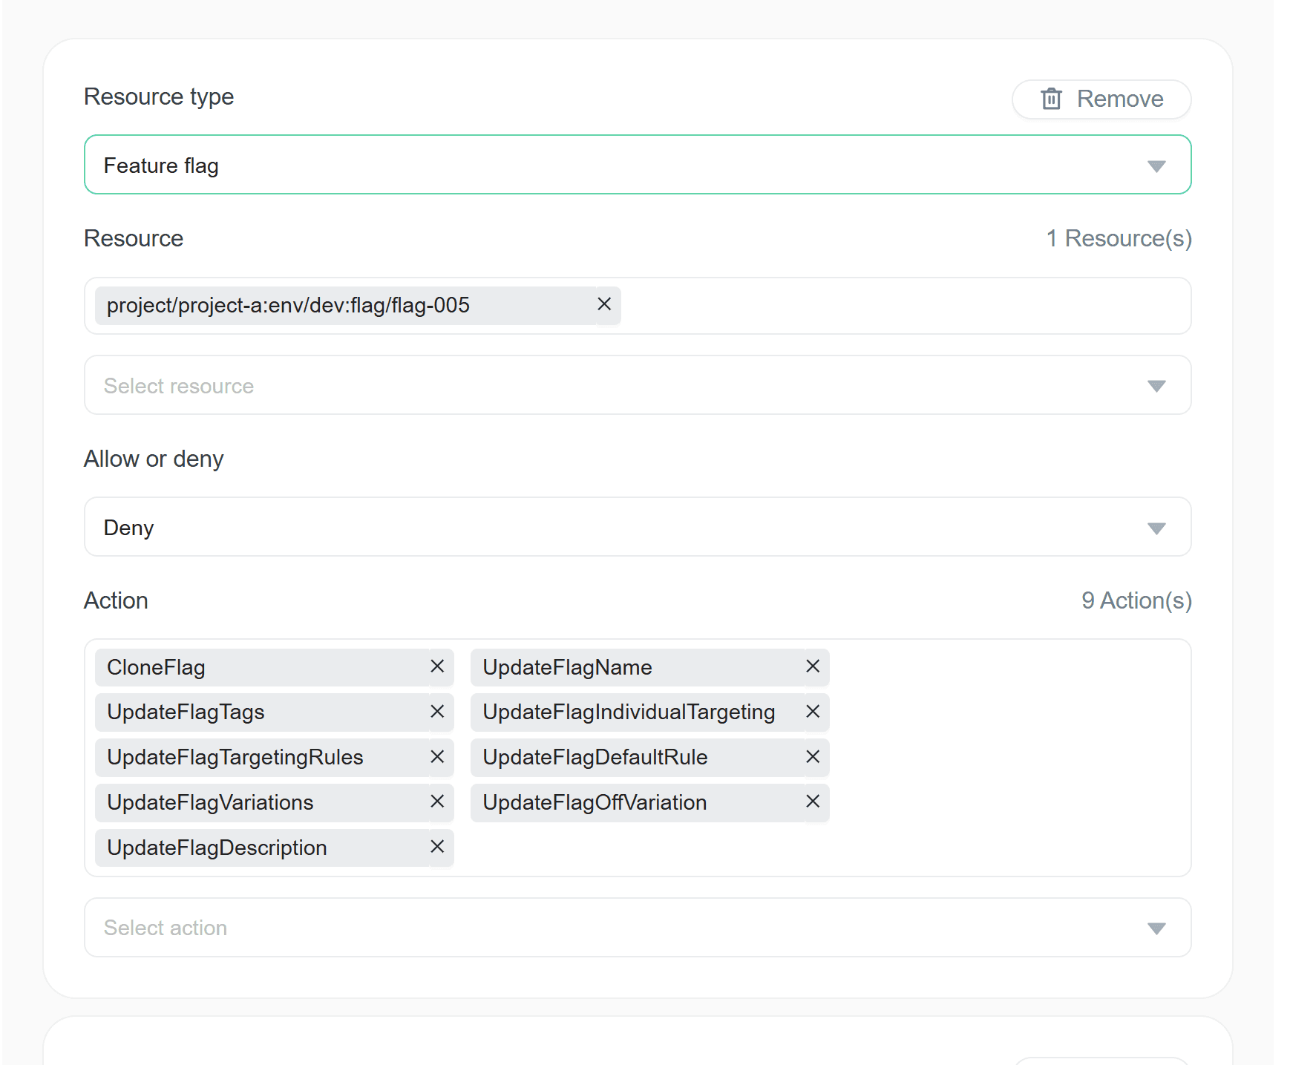Viewport: 1290px width, 1065px height.
Task: Click the Deny dropdown arrow
Action: coord(1156,528)
